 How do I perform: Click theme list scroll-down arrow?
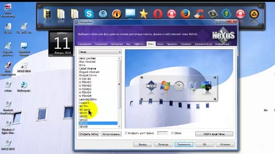pyautogui.click(x=119, y=127)
